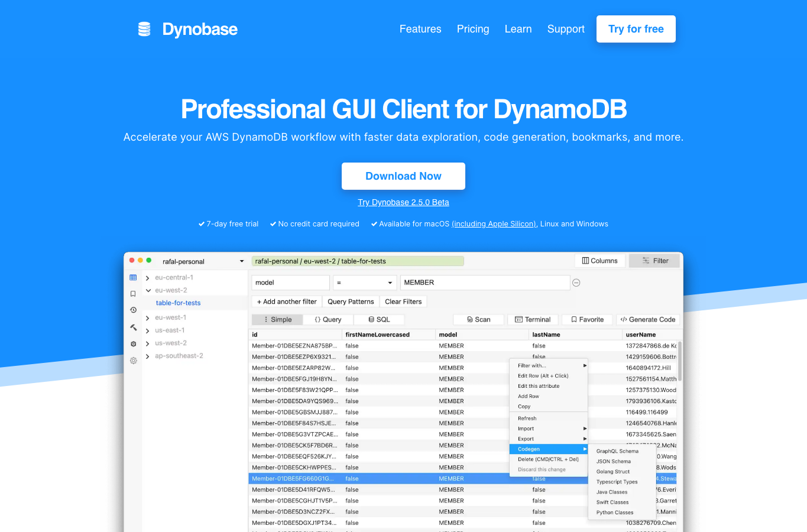
Task: Open Try Dynobase 2.5.0 Beta link
Action: point(403,202)
